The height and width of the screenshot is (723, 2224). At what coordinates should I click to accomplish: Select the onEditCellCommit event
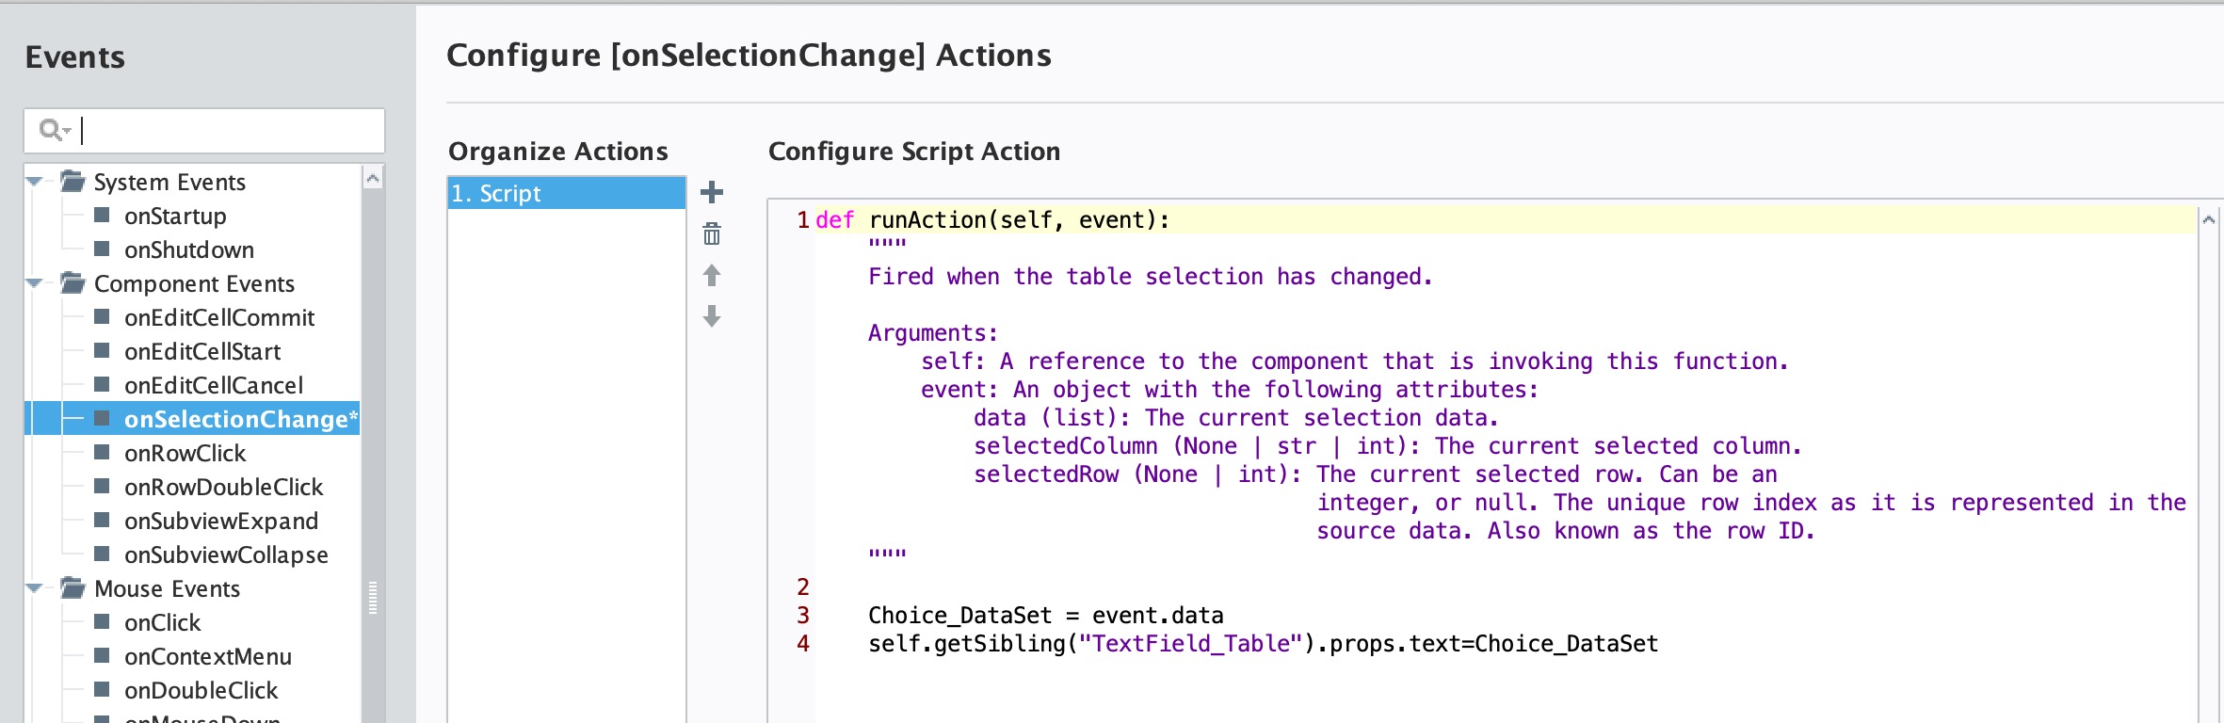pyautogui.click(x=219, y=317)
